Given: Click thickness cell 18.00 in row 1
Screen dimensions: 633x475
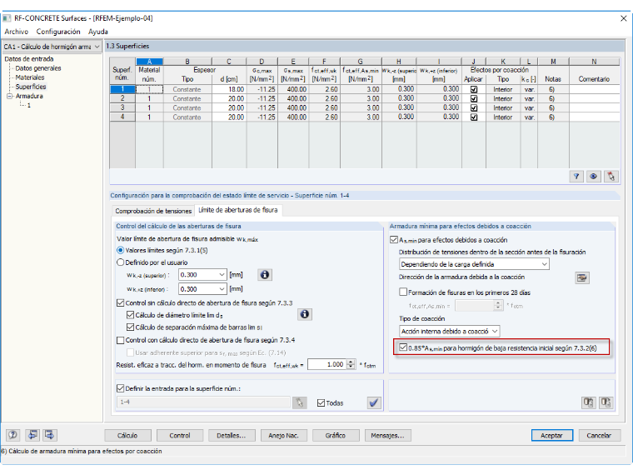Looking at the screenshot, I should point(229,89).
